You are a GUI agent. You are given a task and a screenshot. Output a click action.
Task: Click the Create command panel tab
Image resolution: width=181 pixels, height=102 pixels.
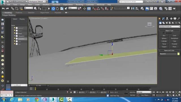click(160, 19)
